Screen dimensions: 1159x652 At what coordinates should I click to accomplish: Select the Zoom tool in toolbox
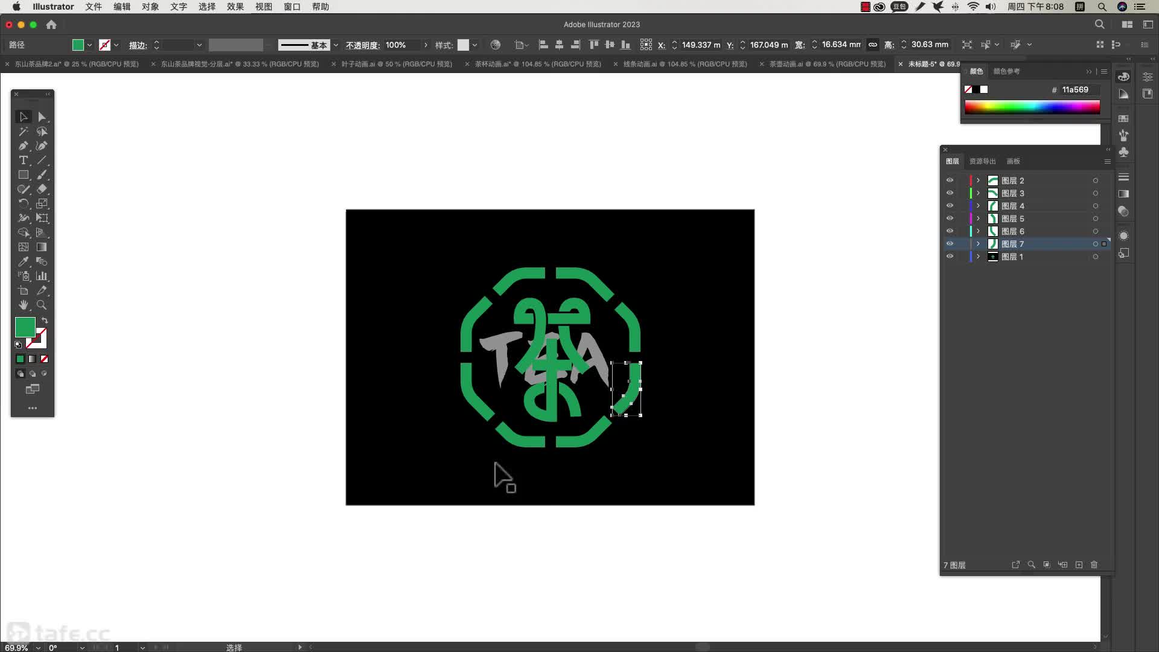coord(42,305)
